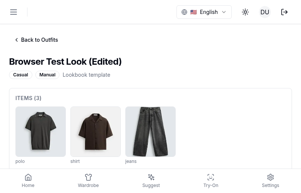Click the chevron arrow on language selector
This screenshot has width=301, height=193.
[224, 12]
